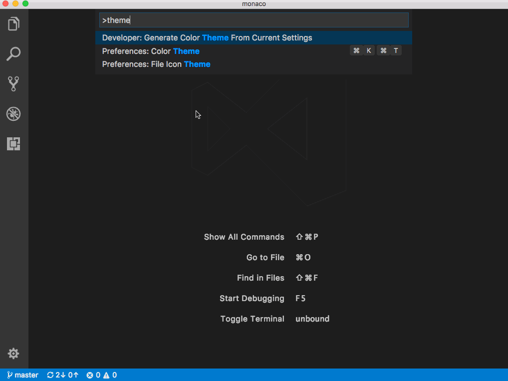508x381 pixels.
Task: Open the Manage gear menu
Action: 14,354
